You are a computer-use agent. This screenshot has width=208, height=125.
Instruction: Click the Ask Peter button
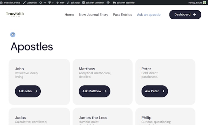pyautogui.click(x=155, y=91)
